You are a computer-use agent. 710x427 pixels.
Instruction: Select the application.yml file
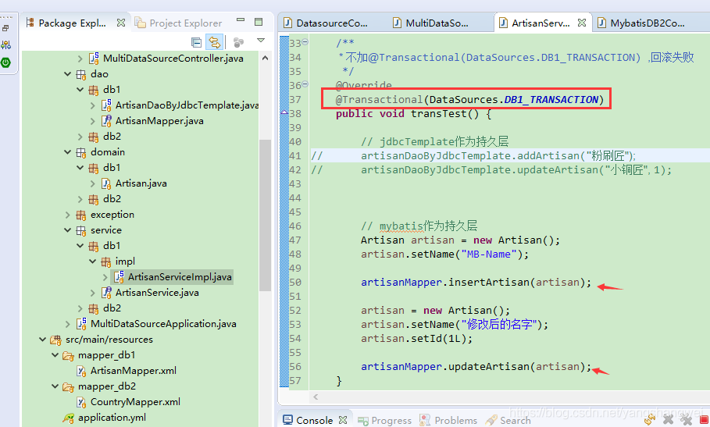tap(111, 418)
